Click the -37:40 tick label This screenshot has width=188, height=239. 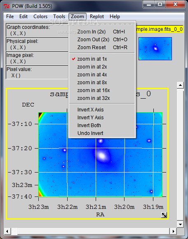pyautogui.click(x=20, y=196)
